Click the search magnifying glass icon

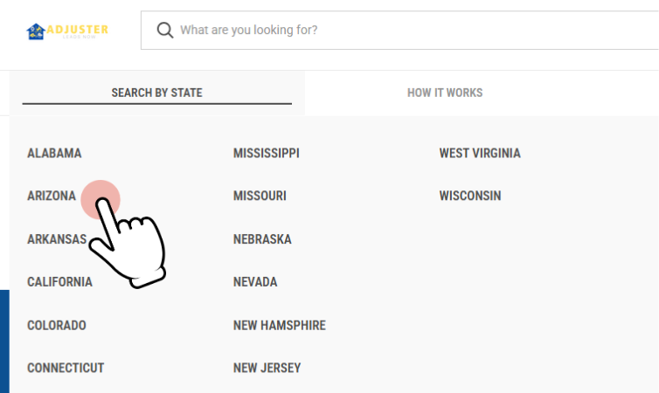(x=164, y=31)
